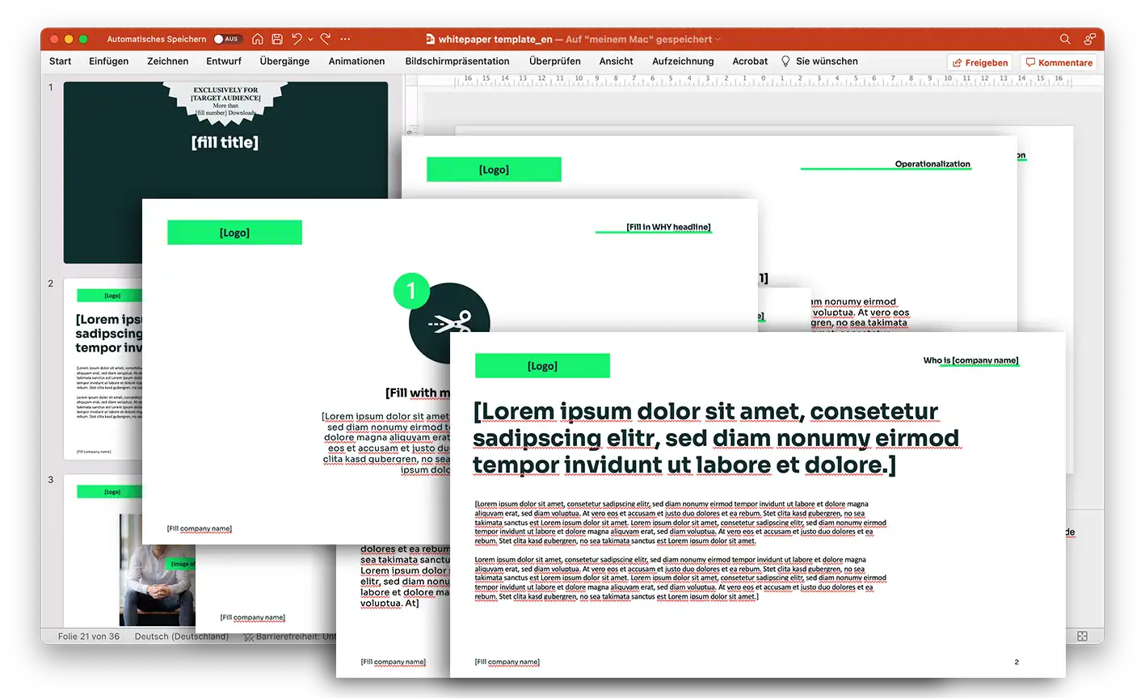Viewport: 1145px width, 698px height.
Task: Open the Kommentare pane button
Action: coord(1059,62)
